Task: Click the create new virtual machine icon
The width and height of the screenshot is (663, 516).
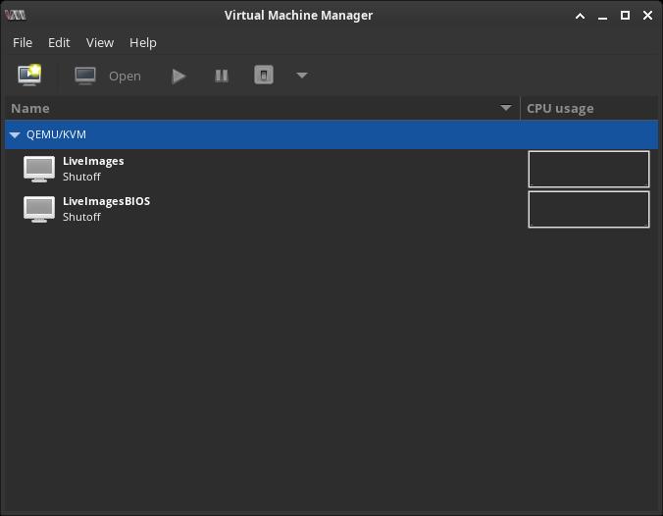Action: click(29, 76)
